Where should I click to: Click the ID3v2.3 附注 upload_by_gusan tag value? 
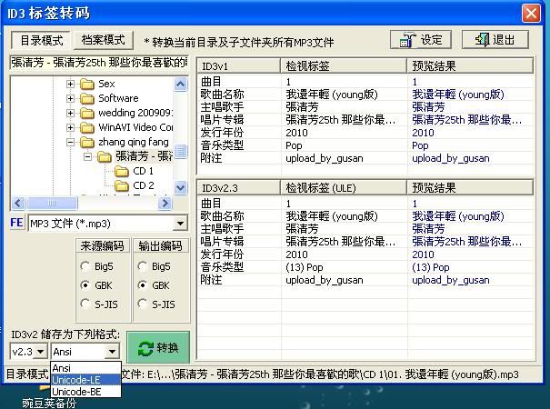tap(325, 280)
